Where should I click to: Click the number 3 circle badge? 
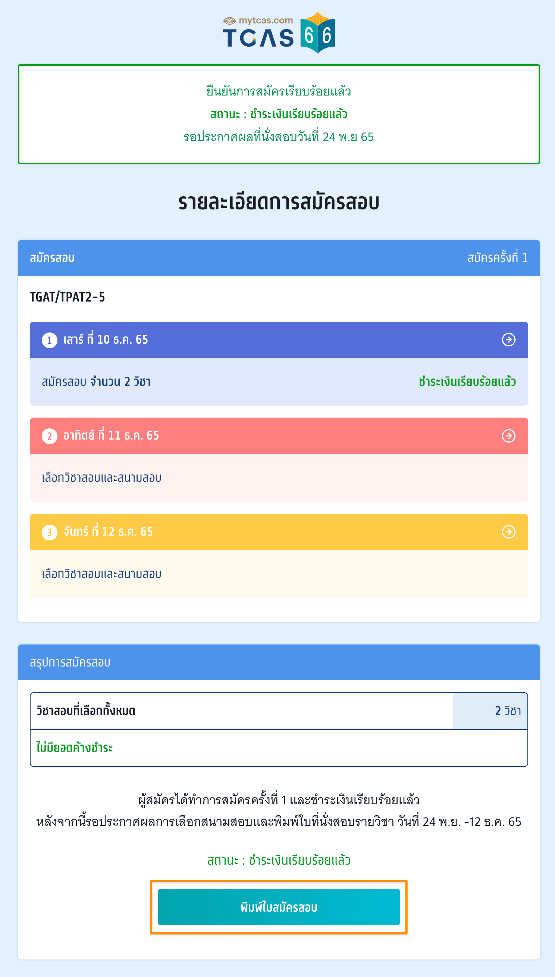[50, 532]
